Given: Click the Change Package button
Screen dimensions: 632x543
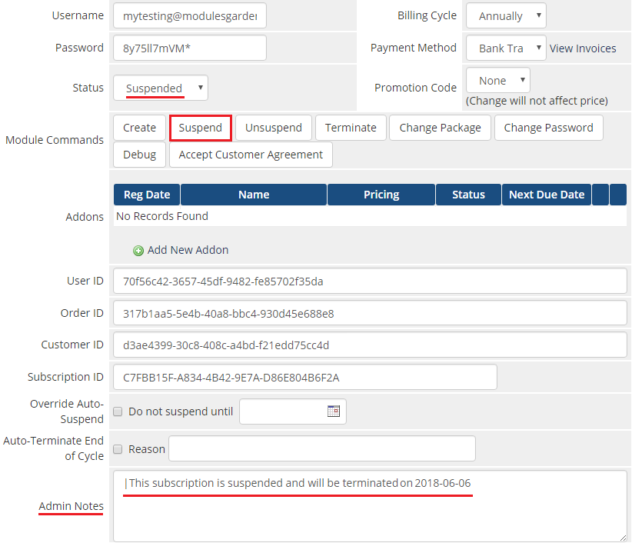Looking at the screenshot, I should (x=440, y=128).
